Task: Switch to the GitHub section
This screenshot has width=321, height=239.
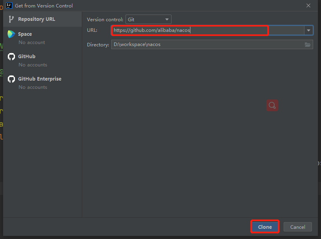Action: click(x=42, y=61)
